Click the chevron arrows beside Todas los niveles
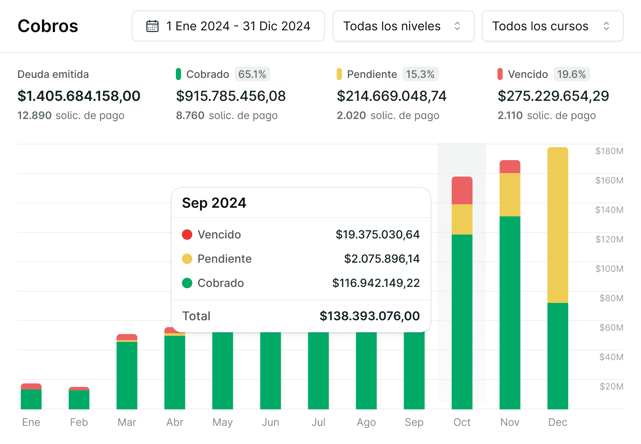This screenshot has width=641, height=444. pos(457,26)
